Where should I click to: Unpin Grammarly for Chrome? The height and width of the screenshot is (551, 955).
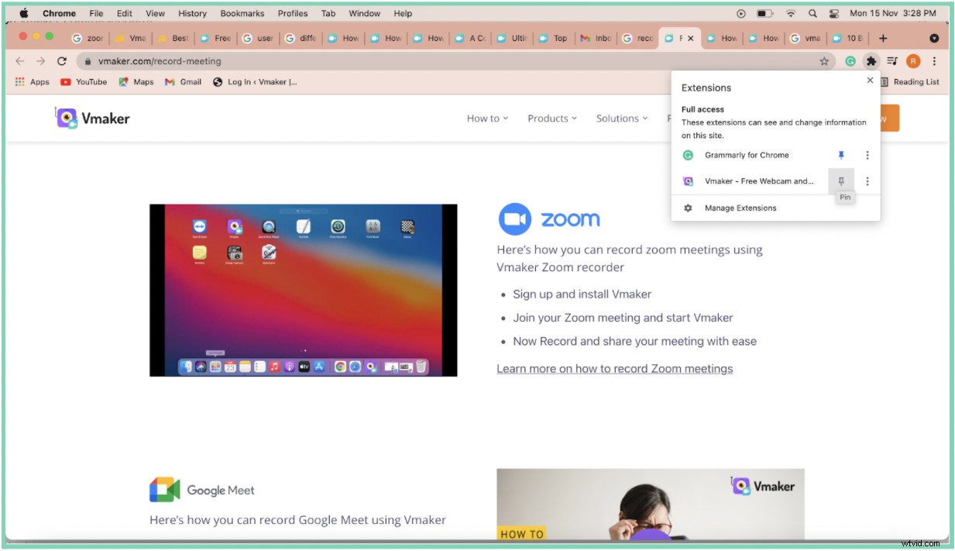[841, 154]
